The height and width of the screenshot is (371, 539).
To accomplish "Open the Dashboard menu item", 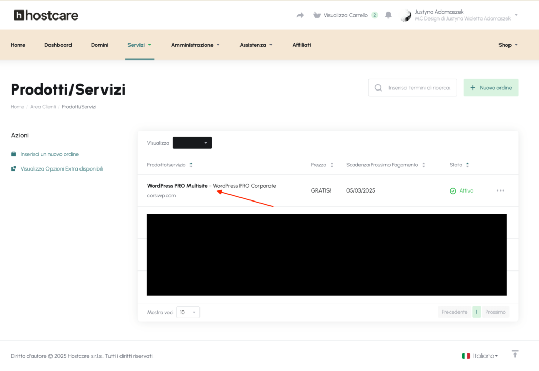I will coord(58,45).
